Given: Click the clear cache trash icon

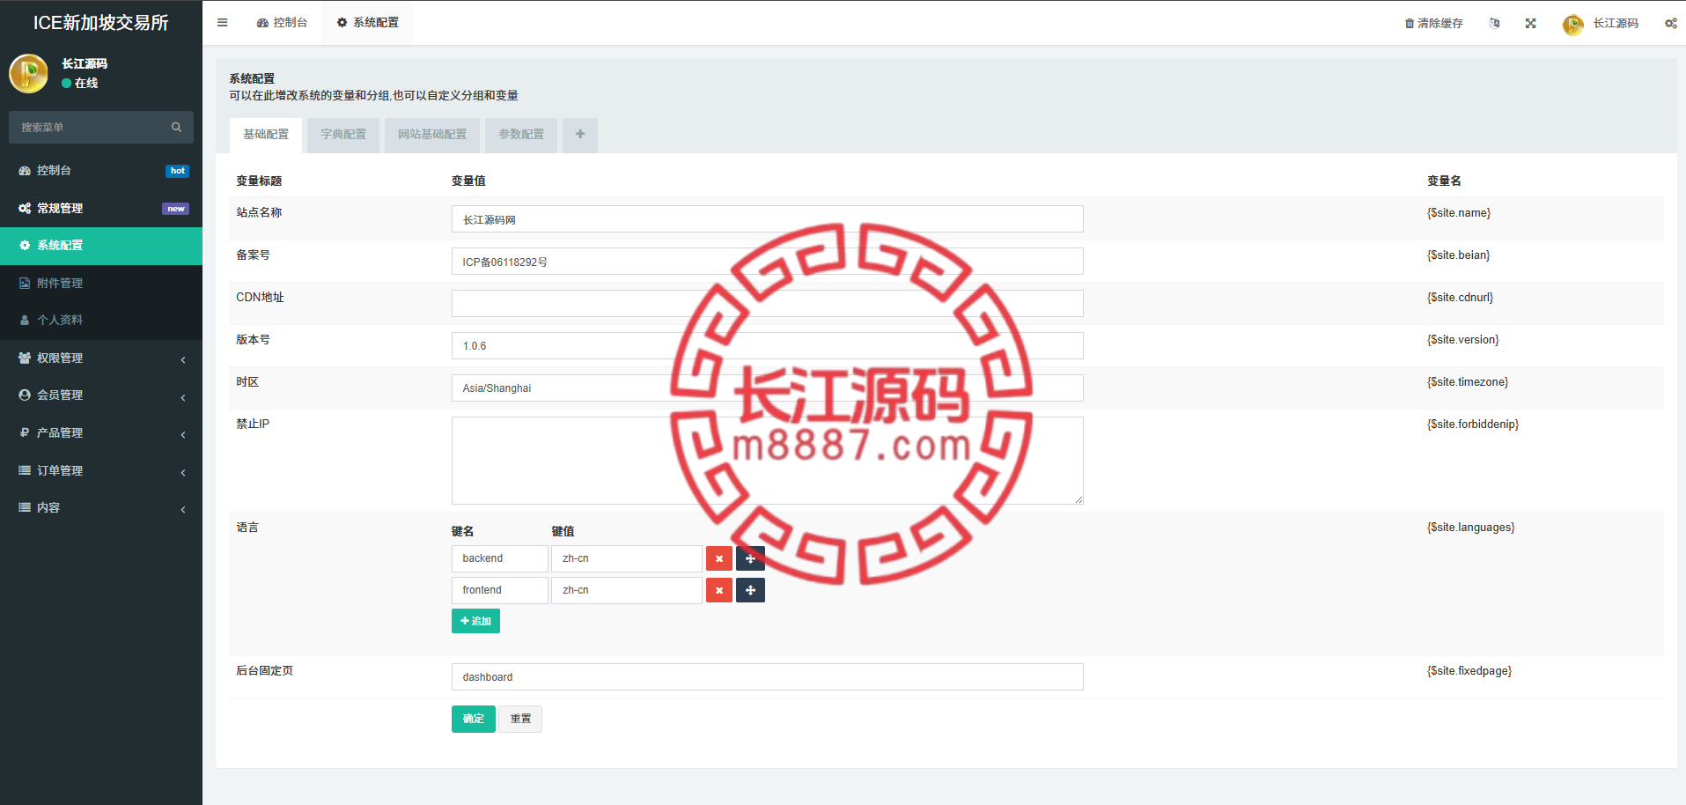Looking at the screenshot, I should [1410, 24].
